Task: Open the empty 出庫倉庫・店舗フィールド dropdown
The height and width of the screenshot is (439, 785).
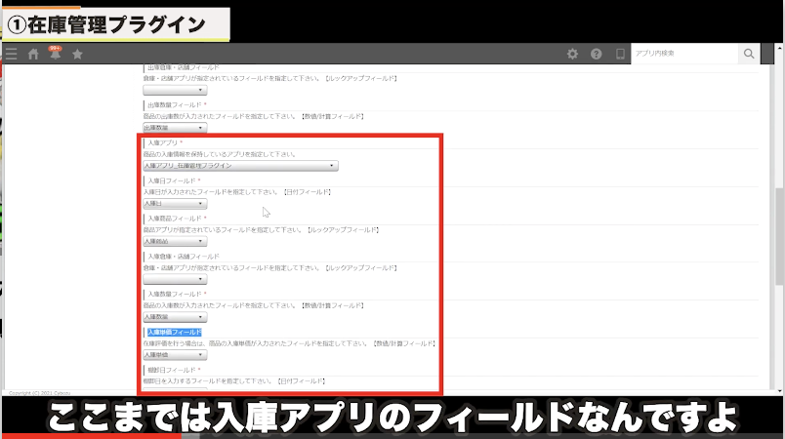Action: tap(175, 90)
